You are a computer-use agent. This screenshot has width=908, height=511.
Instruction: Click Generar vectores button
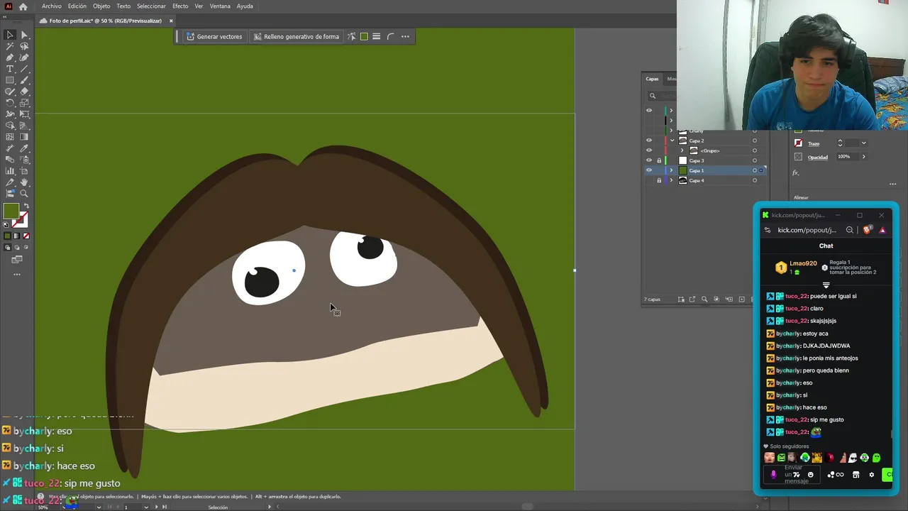click(x=214, y=37)
